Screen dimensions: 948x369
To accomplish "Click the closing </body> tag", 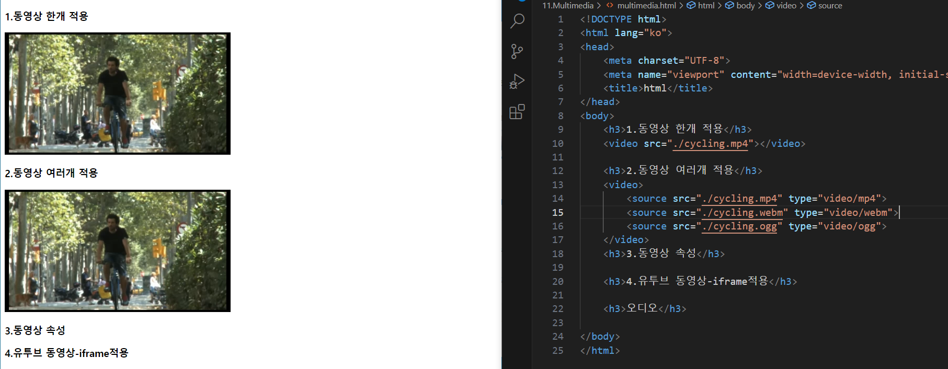I will click(600, 337).
